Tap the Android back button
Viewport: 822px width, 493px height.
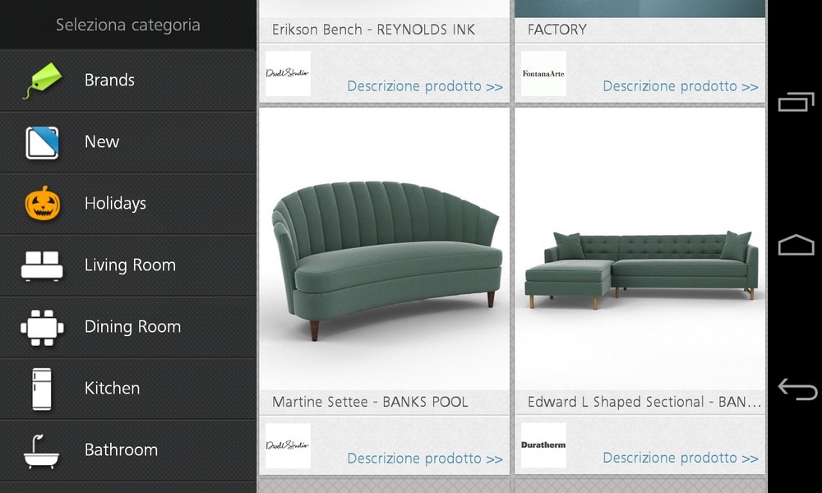pos(797,389)
